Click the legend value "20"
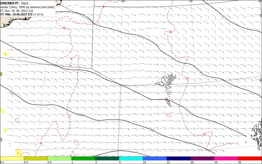Screen dimensions: 262x164 point(192,162)
